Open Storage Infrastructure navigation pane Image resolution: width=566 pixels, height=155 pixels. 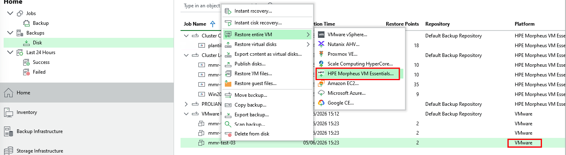point(87,151)
